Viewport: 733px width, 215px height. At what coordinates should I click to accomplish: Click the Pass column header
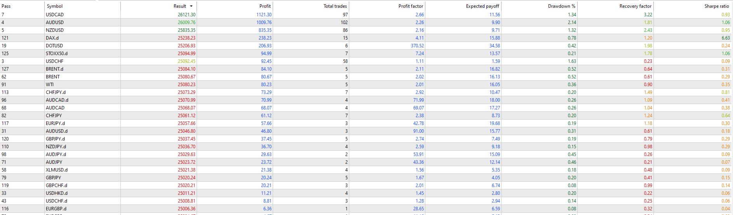(6, 6)
